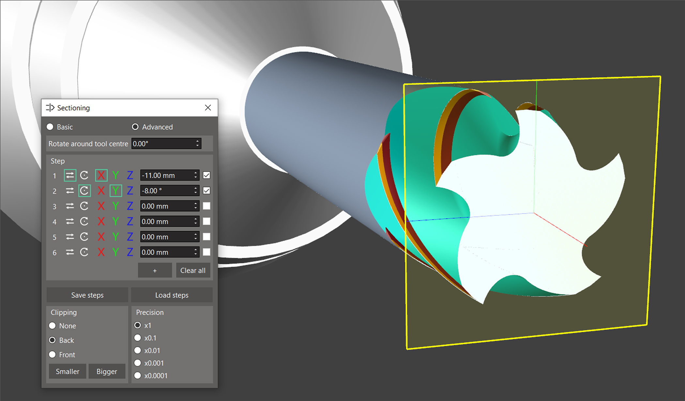Select the flip direction icon on step 3
The height and width of the screenshot is (401, 685).
[70, 206]
